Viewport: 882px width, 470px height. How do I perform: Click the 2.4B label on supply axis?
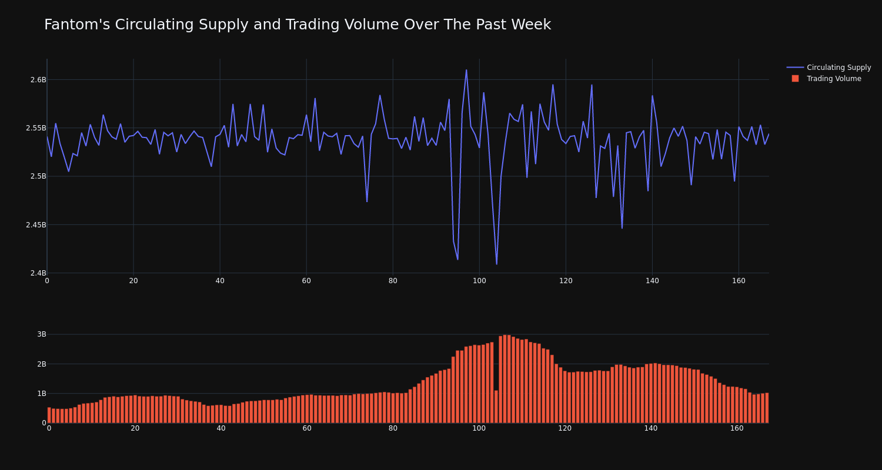pos(38,273)
